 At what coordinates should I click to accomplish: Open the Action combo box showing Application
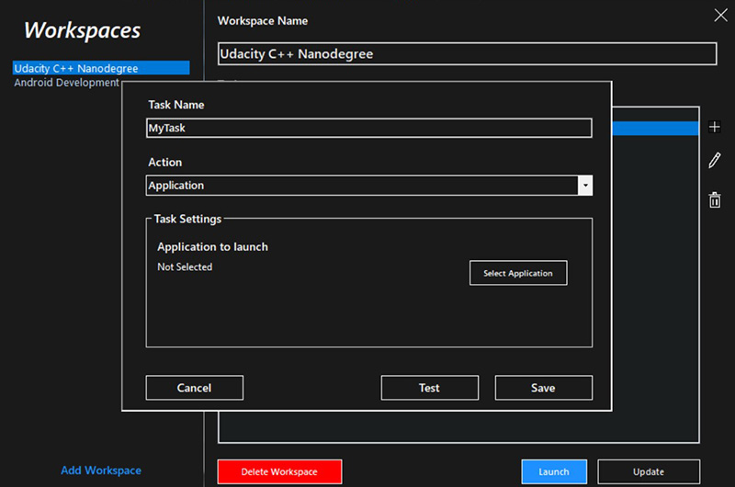tap(362, 186)
